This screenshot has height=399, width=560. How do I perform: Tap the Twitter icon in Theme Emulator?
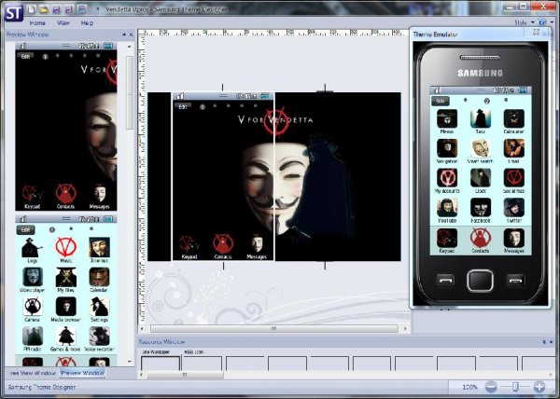tap(514, 211)
